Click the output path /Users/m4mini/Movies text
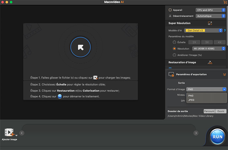 pyautogui.click(x=191, y=116)
